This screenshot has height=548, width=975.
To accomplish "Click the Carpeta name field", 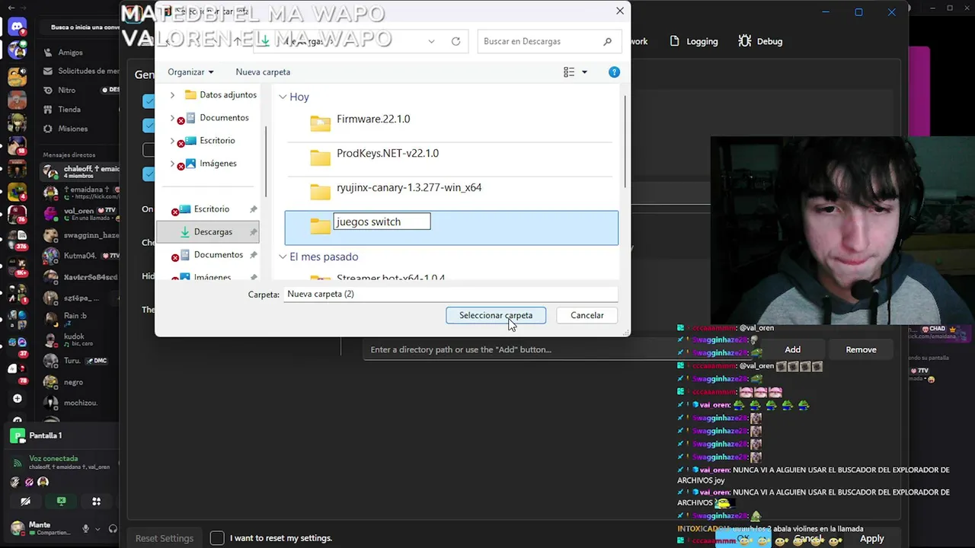I will tap(450, 294).
